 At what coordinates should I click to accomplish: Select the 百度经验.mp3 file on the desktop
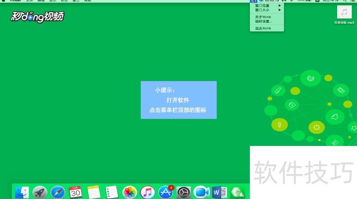click(x=344, y=15)
